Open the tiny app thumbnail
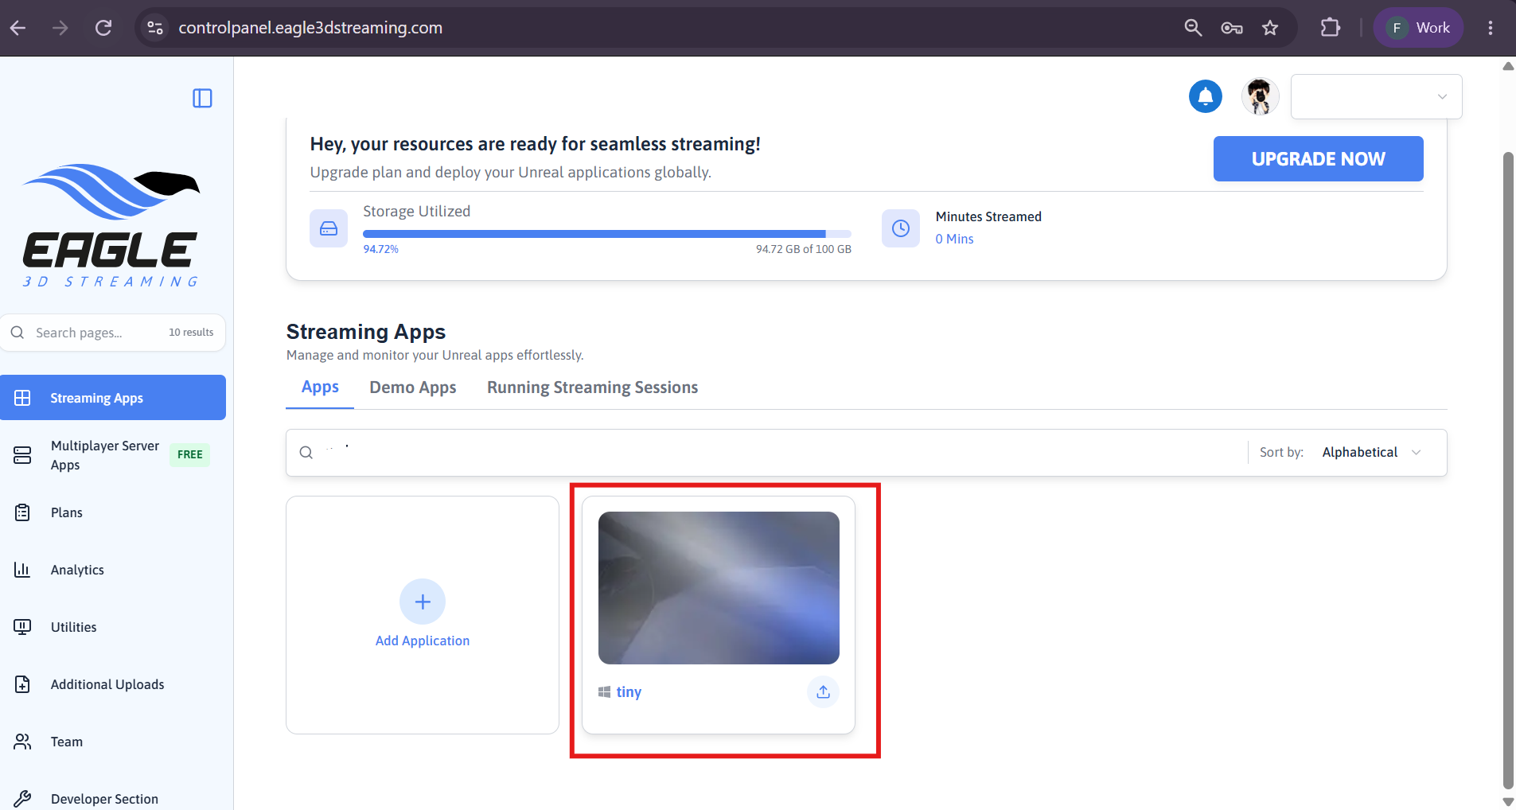Screen dimensions: 1516x810 coord(719,588)
